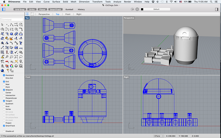Open the CPlane dropdown in status bar
Viewport: 221px width, 138px height.
pos(159,136)
